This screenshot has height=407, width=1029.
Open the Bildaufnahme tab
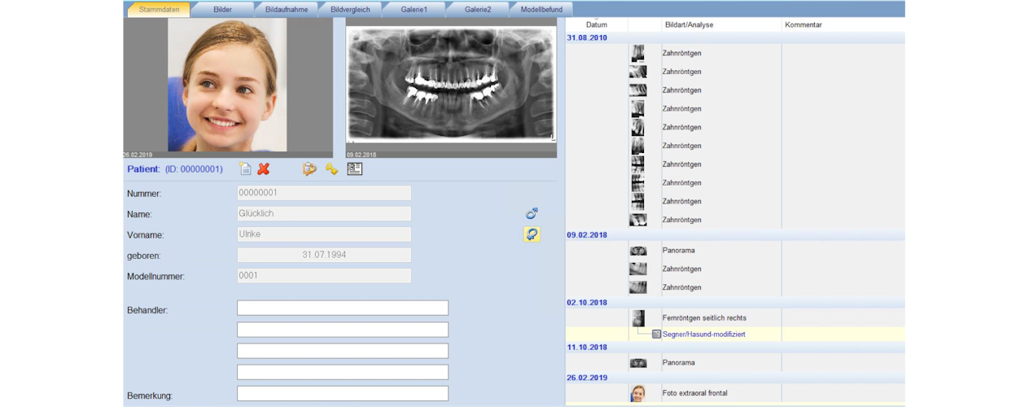pyautogui.click(x=287, y=10)
